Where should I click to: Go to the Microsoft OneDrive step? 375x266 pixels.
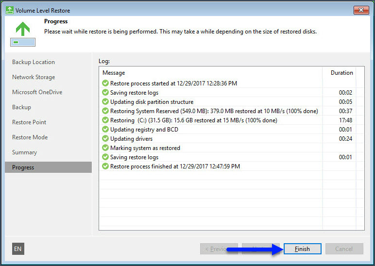[x=37, y=92]
